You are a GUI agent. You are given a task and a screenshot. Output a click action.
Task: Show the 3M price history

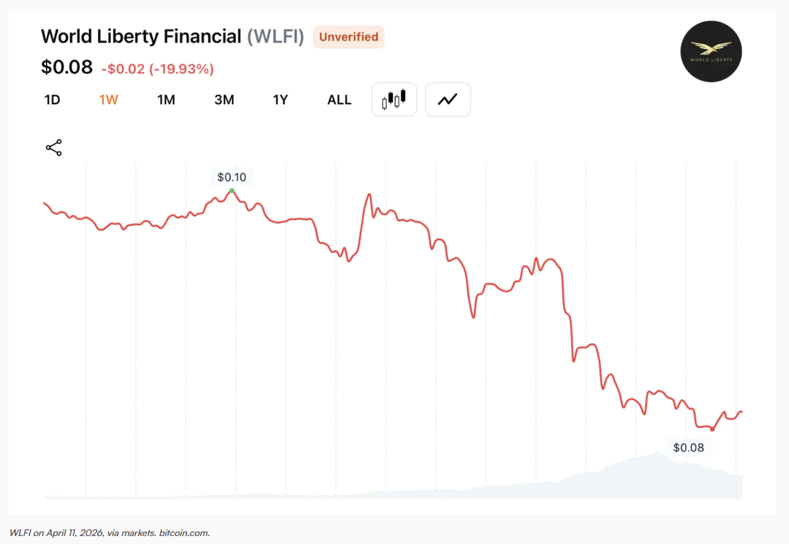224,100
